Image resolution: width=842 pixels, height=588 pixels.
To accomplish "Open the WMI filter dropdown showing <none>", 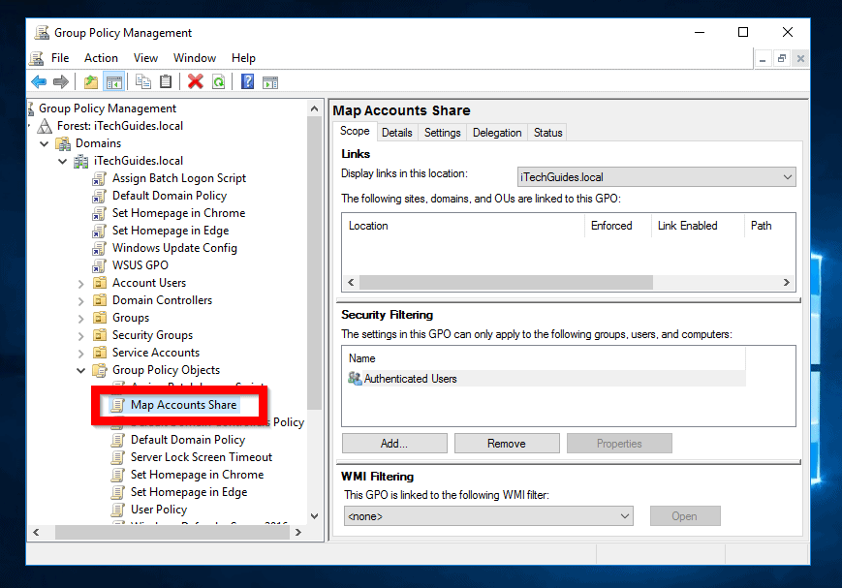I will 624,515.
